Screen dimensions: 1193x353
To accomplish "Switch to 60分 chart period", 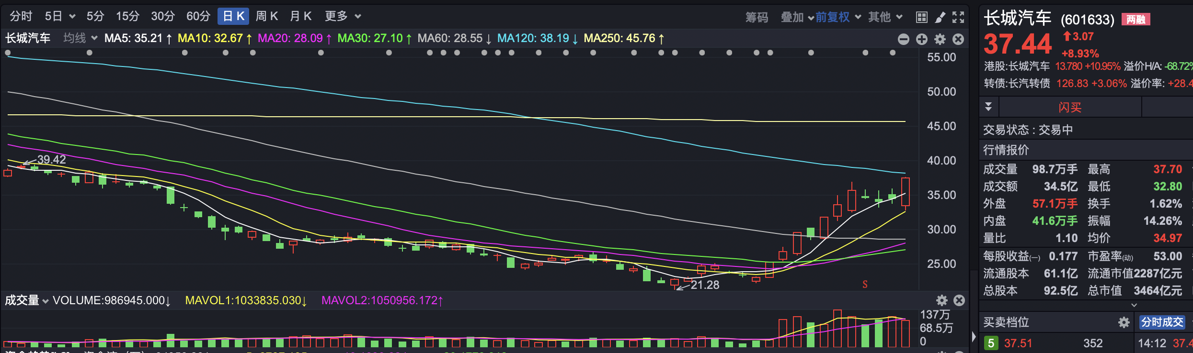I will click(x=198, y=16).
